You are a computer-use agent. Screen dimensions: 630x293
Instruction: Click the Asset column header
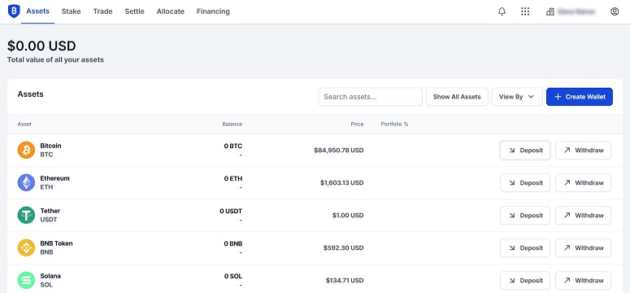(24, 124)
